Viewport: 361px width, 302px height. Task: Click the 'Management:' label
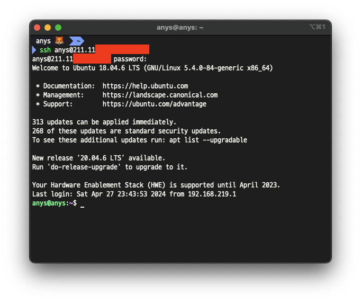coord(64,95)
